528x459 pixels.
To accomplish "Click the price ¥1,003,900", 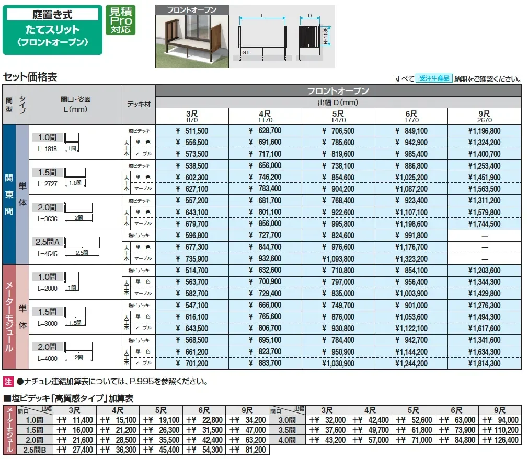I will click(x=411, y=293).
